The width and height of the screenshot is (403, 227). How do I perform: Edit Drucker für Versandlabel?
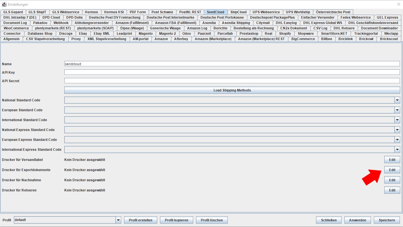coord(392,160)
